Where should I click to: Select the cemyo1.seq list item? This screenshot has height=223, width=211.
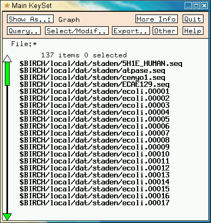click(92, 78)
